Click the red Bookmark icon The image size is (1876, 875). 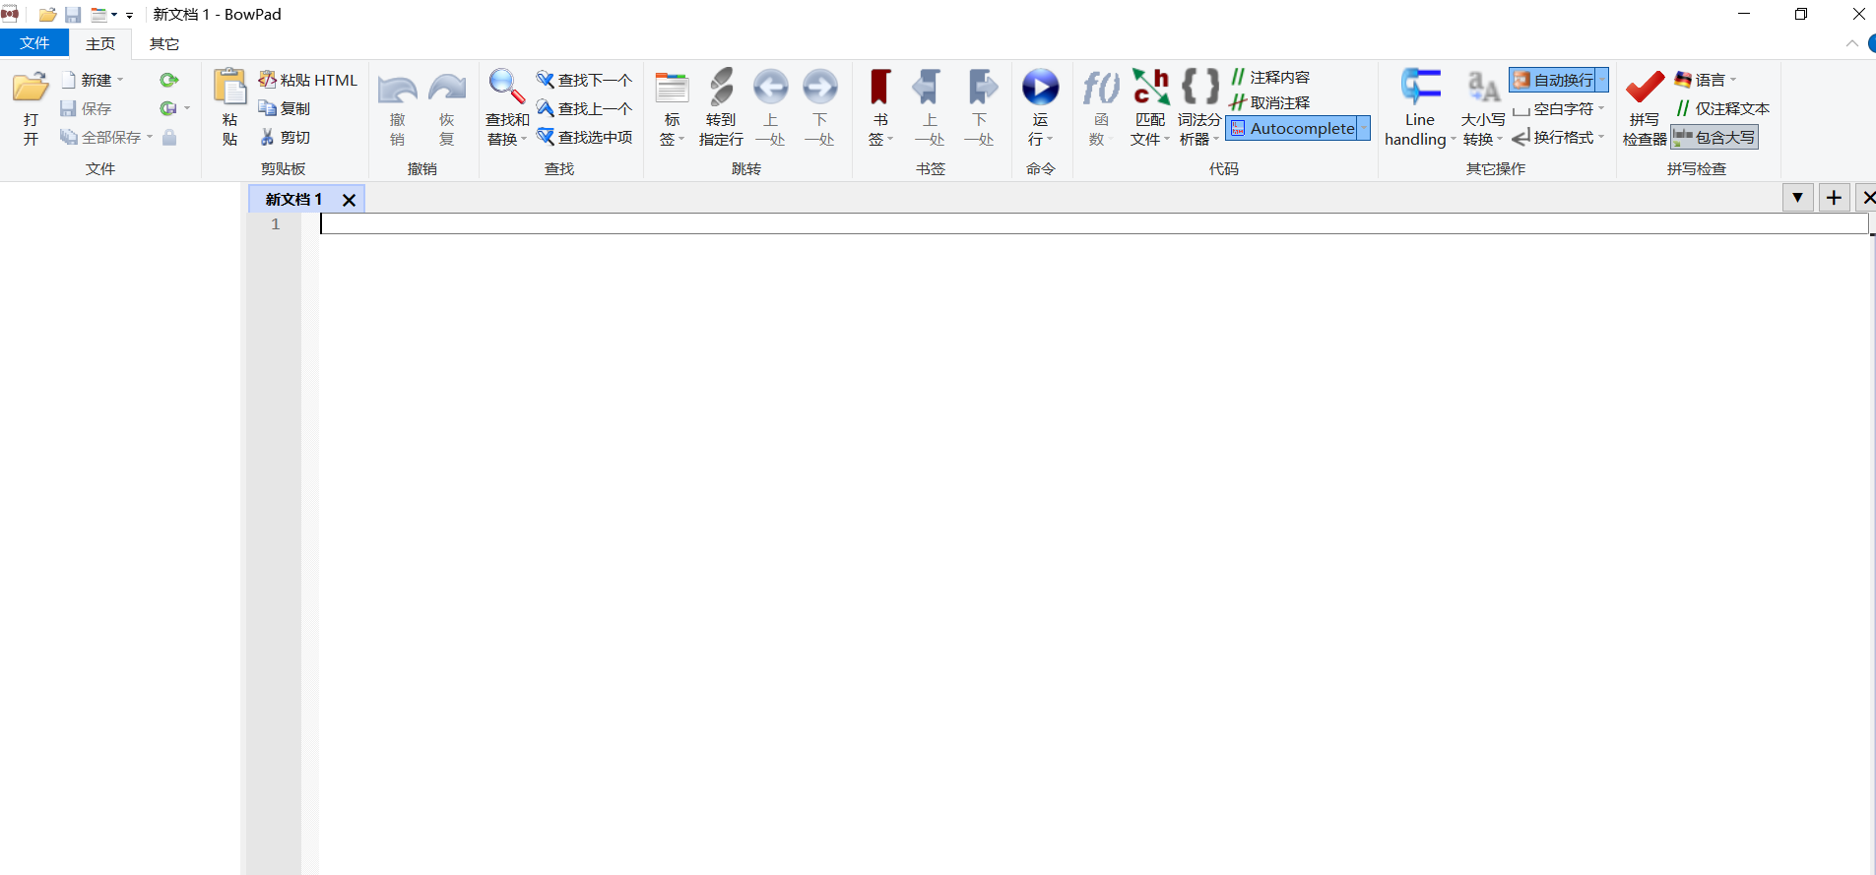click(x=880, y=89)
